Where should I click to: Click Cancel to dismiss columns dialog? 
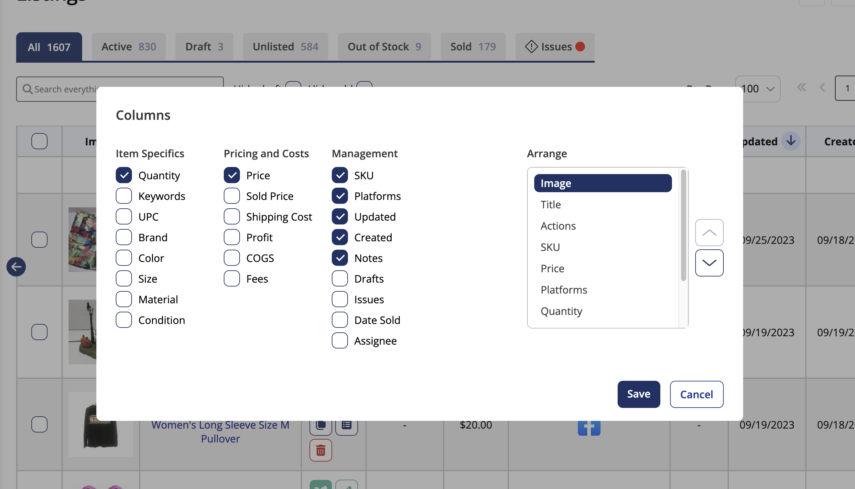(x=697, y=394)
